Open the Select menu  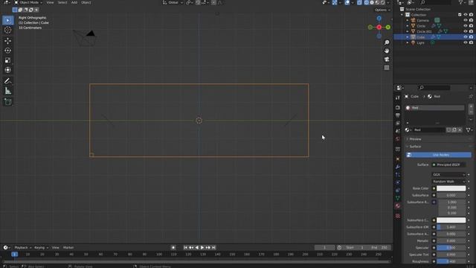62,2
